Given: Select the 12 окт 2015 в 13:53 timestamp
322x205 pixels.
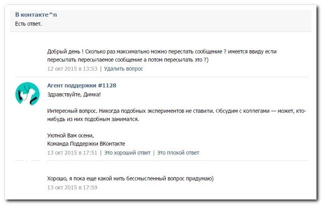Looking at the screenshot, I should 72,69.
